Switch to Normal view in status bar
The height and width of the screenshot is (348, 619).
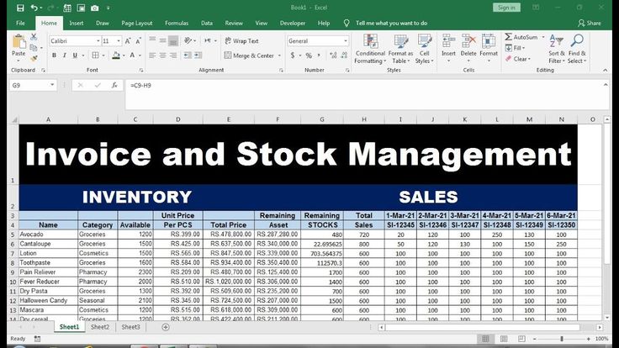485,339
